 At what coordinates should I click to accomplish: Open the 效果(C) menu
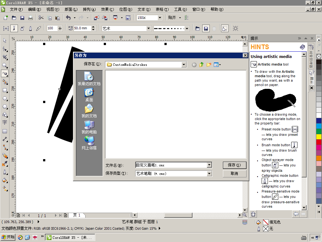point(108,9)
